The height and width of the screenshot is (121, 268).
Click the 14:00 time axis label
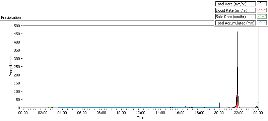click(x=160, y=113)
